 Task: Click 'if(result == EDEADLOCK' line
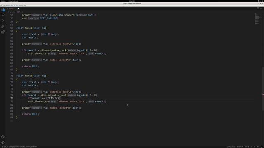tap(44, 98)
